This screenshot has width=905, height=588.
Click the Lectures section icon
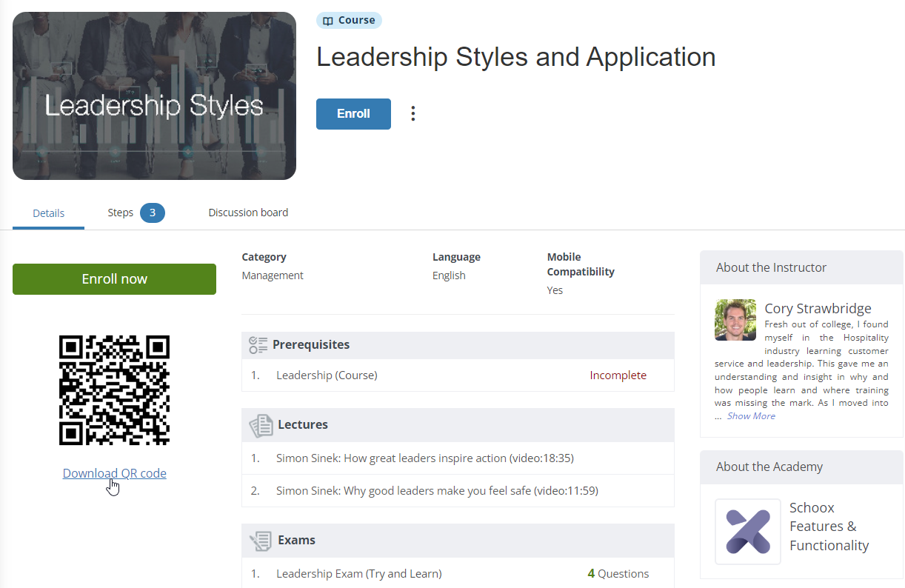pyautogui.click(x=261, y=426)
